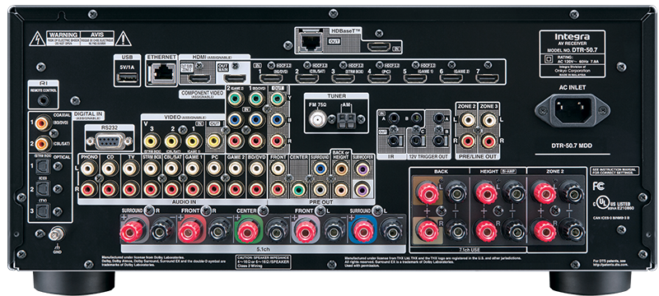
Task: Select composite video input V 3
Action: 152,141
